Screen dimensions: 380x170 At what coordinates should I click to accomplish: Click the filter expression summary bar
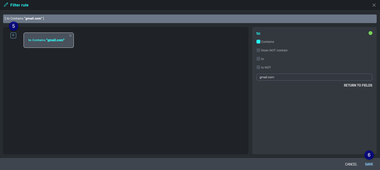tap(190, 19)
